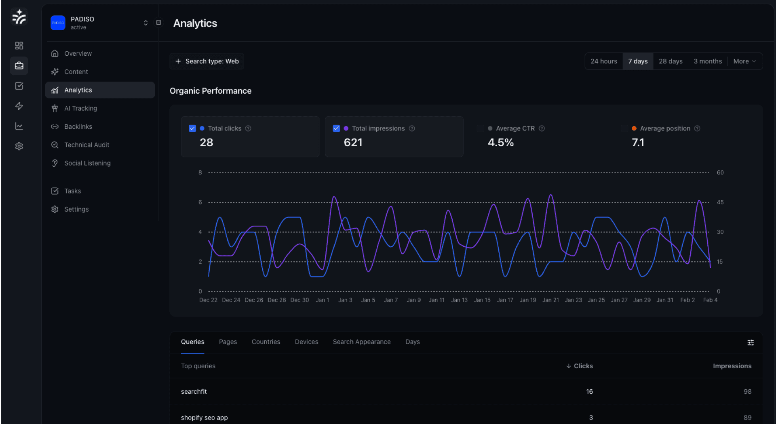
Task: Select the 24 hours range
Action: click(604, 61)
